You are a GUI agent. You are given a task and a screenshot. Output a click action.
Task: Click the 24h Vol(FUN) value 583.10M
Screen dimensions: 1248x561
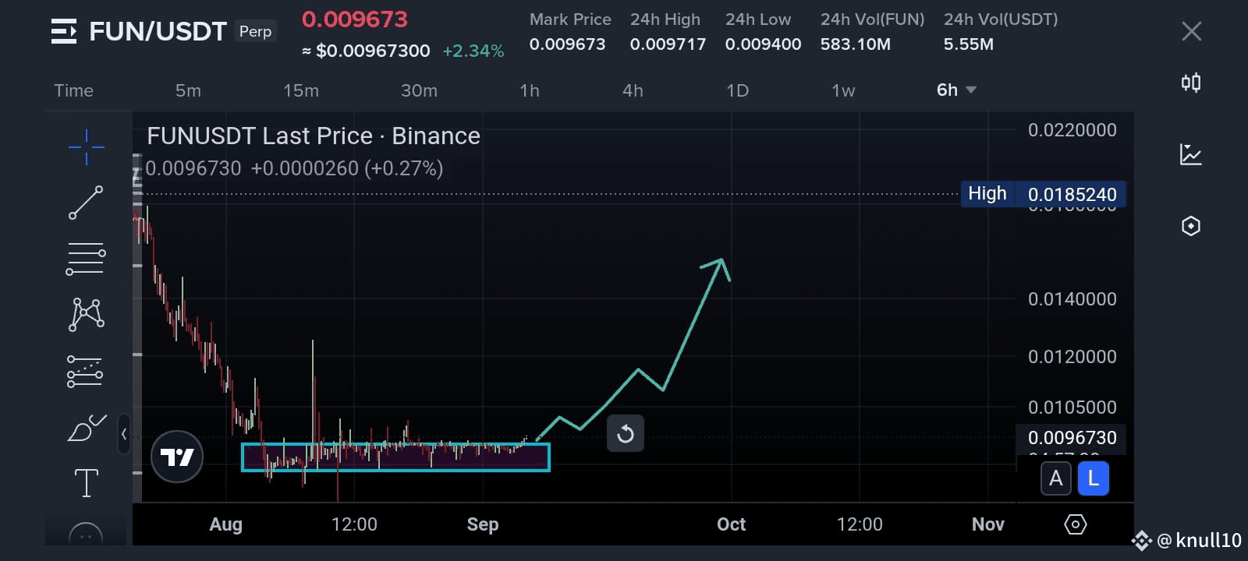click(855, 44)
